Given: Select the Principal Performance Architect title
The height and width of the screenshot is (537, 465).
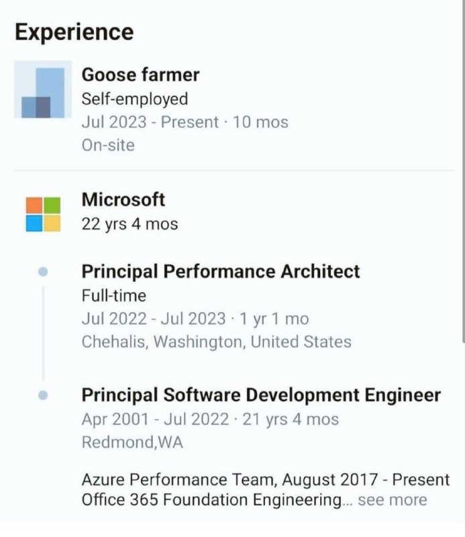Looking at the screenshot, I should [x=221, y=272].
